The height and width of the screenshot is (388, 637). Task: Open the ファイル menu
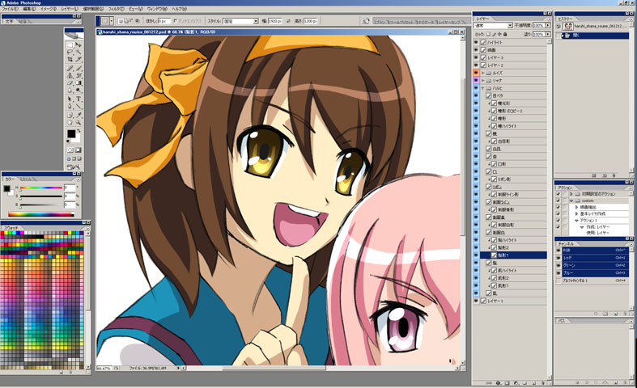[10, 9]
